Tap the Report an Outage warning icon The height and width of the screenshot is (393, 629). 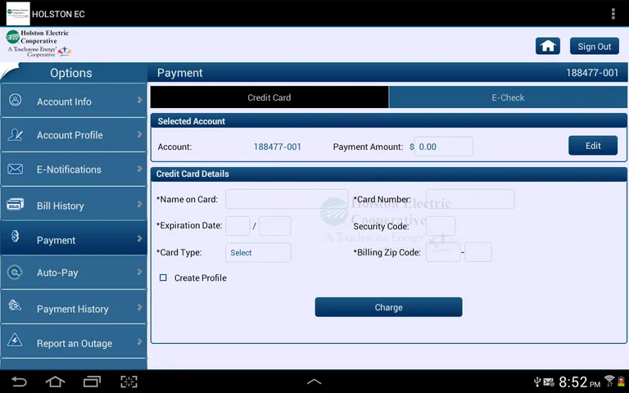pos(15,340)
